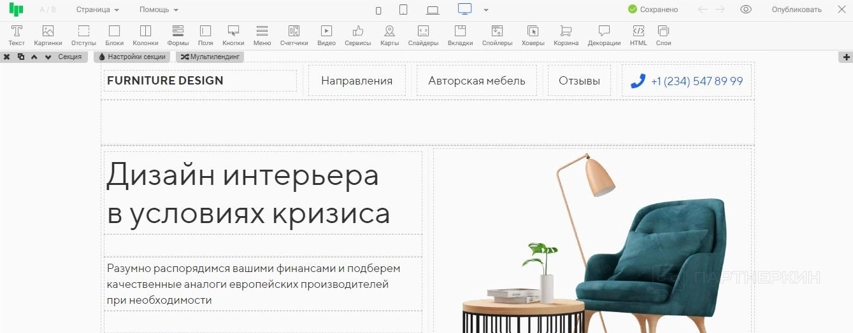
Task: Delete section with the X icon
Action: point(6,57)
